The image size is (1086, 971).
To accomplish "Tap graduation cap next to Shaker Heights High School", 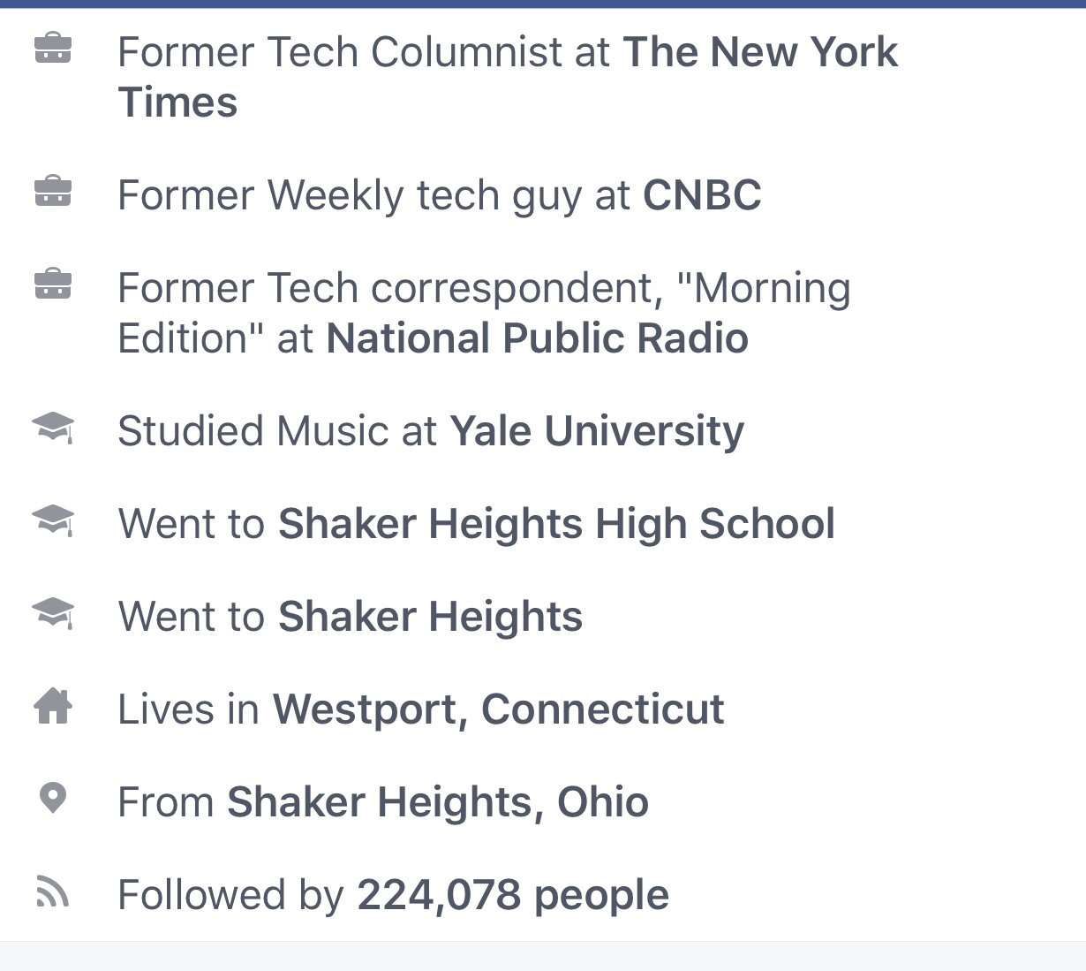I will pyautogui.click(x=53, y=520).
